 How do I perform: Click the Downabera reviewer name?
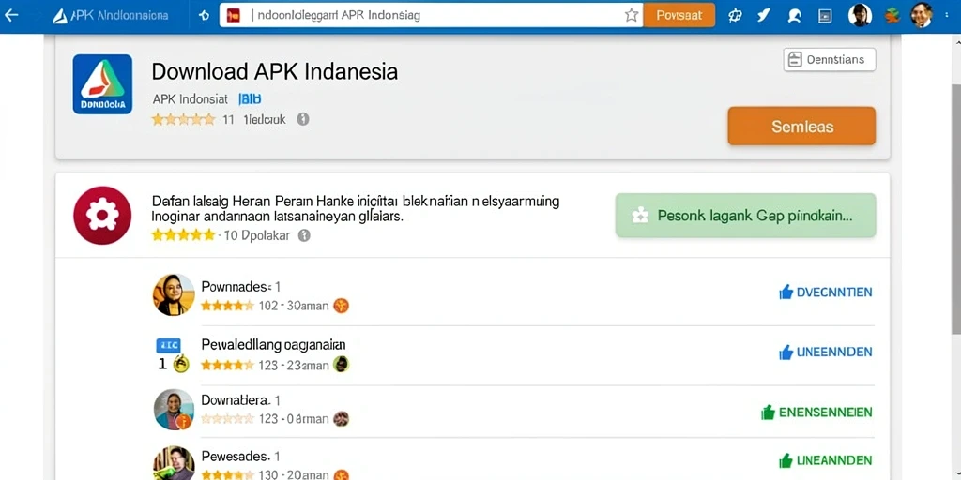click(x=236, y=400)
